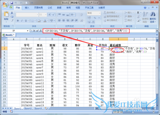Screen dimensions: 160x115
Task: Decrease font size button
Action: (x=53, y=14)
